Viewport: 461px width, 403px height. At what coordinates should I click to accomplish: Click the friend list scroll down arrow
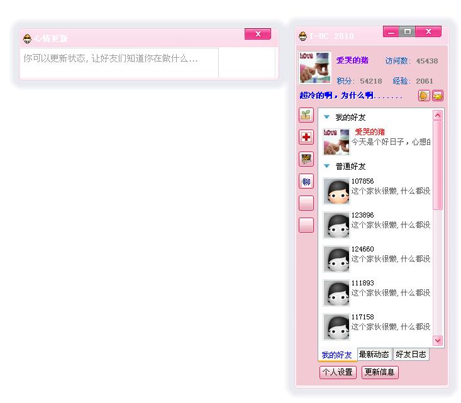438,340
